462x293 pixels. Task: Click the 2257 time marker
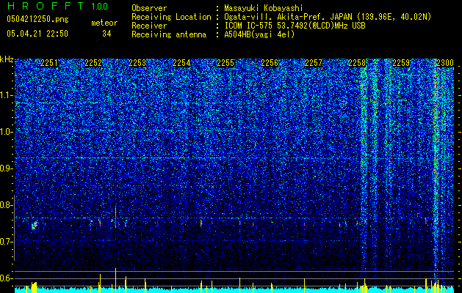click(314, 63)
